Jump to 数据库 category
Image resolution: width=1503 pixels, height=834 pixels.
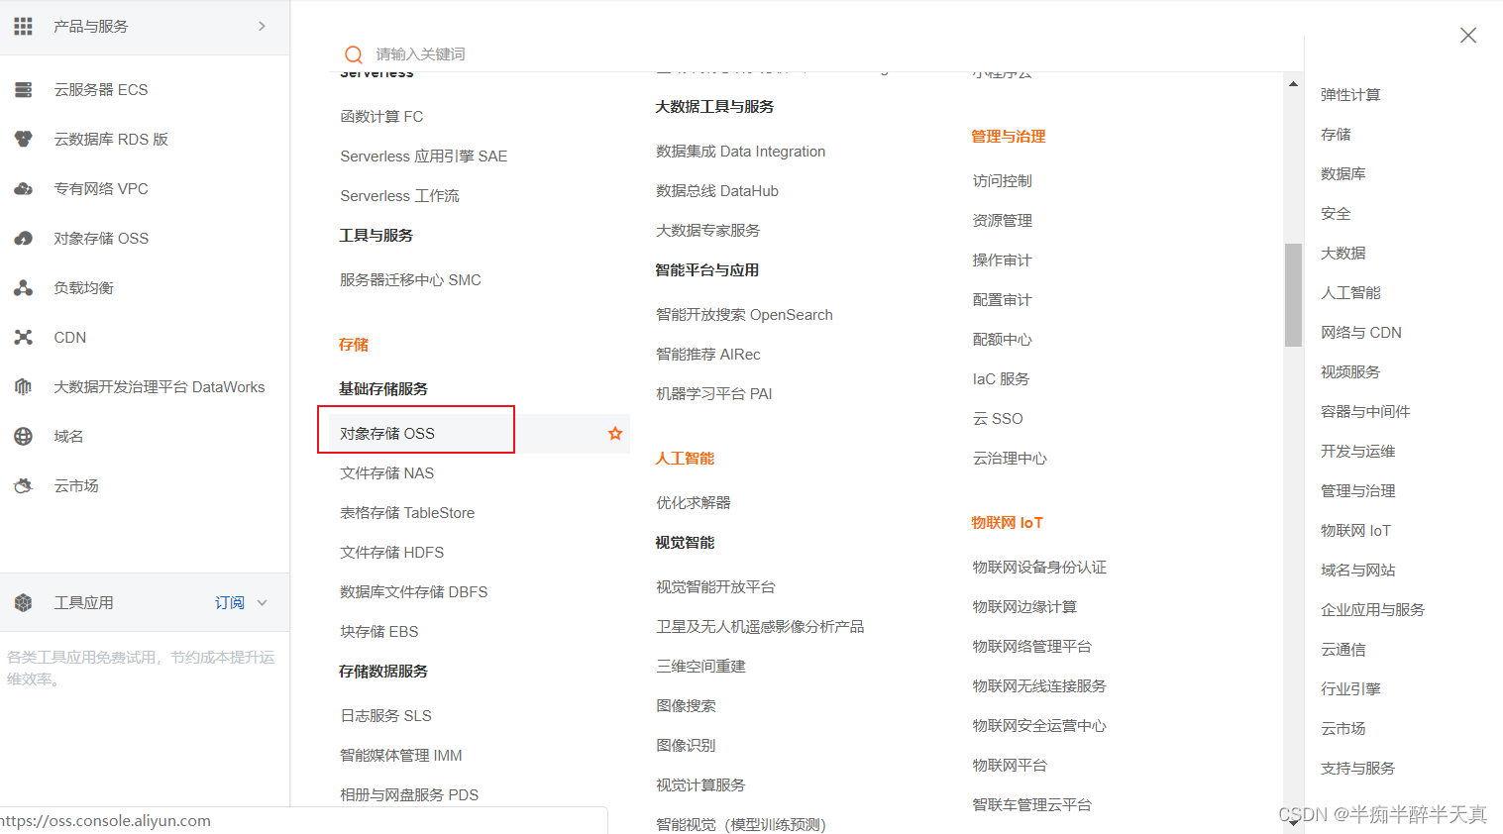[x=1343, y=173]
